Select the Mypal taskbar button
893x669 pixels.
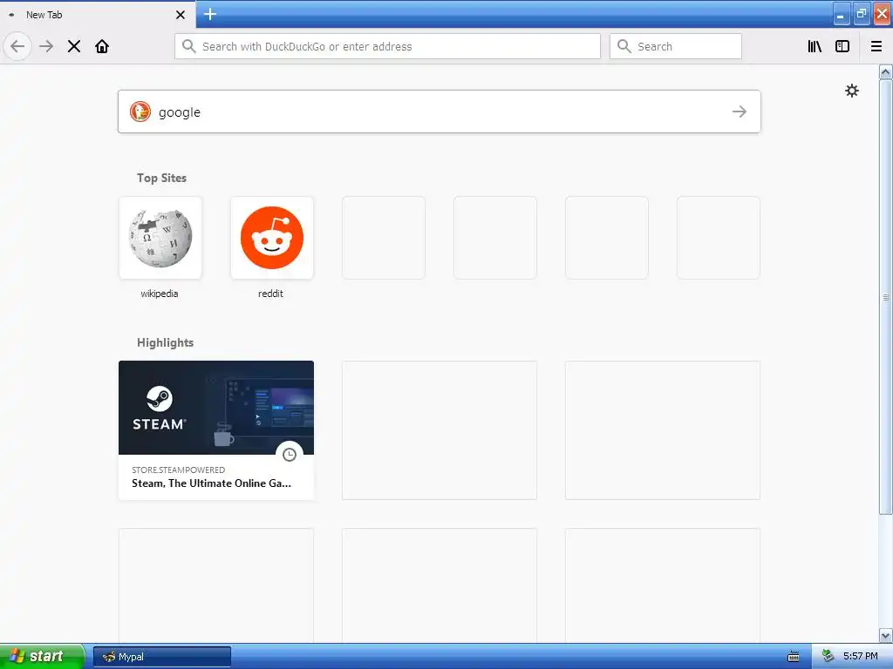point(161,657)
